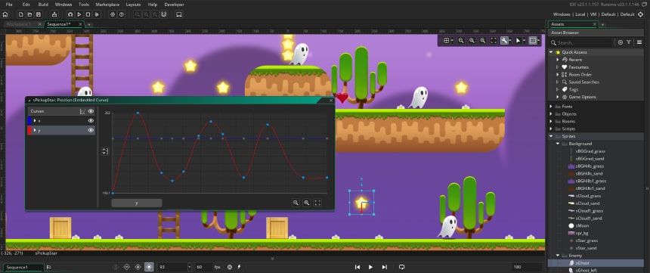
Task: Open the Asset Browser hamburger menu
Action: pyautogui.click(x=639, y=42)
